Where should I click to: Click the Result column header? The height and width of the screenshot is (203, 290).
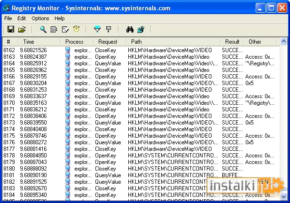click(232, 42)
